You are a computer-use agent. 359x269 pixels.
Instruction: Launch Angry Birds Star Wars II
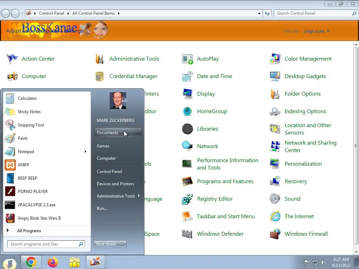click(x=47, y=218)
